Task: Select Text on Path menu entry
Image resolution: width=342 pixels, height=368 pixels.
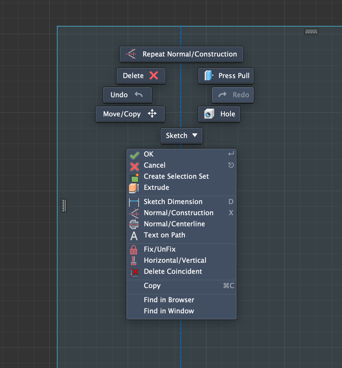Action: (164, 235)
